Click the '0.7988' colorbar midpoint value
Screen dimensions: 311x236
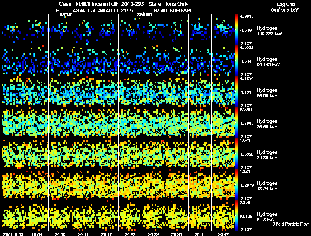(x=247, y=123)
